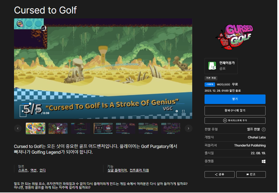279x193 pixels.
Task: Open the 컨트롤러 지원 feature link
Action: (x=139, y=170)
